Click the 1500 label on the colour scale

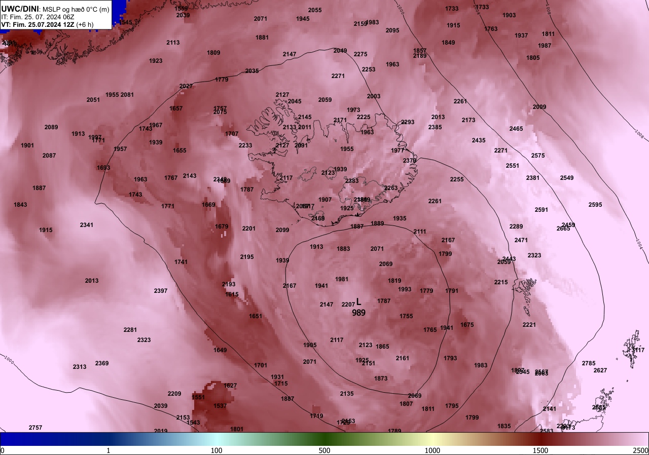[540, 450]
